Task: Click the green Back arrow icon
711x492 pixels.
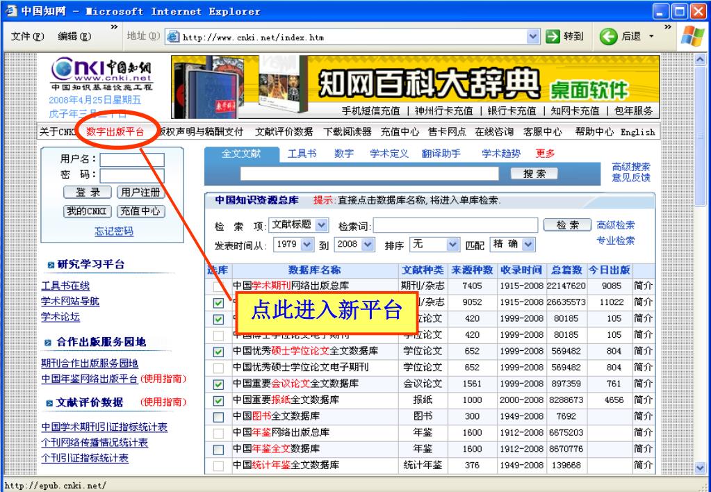Action: click(x=609, y=36)
